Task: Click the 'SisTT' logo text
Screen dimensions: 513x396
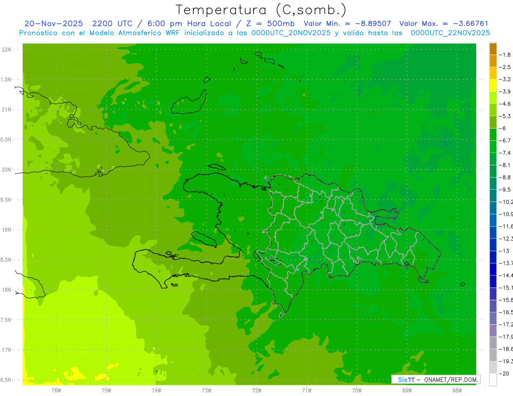Action: (x=406, y=379)
